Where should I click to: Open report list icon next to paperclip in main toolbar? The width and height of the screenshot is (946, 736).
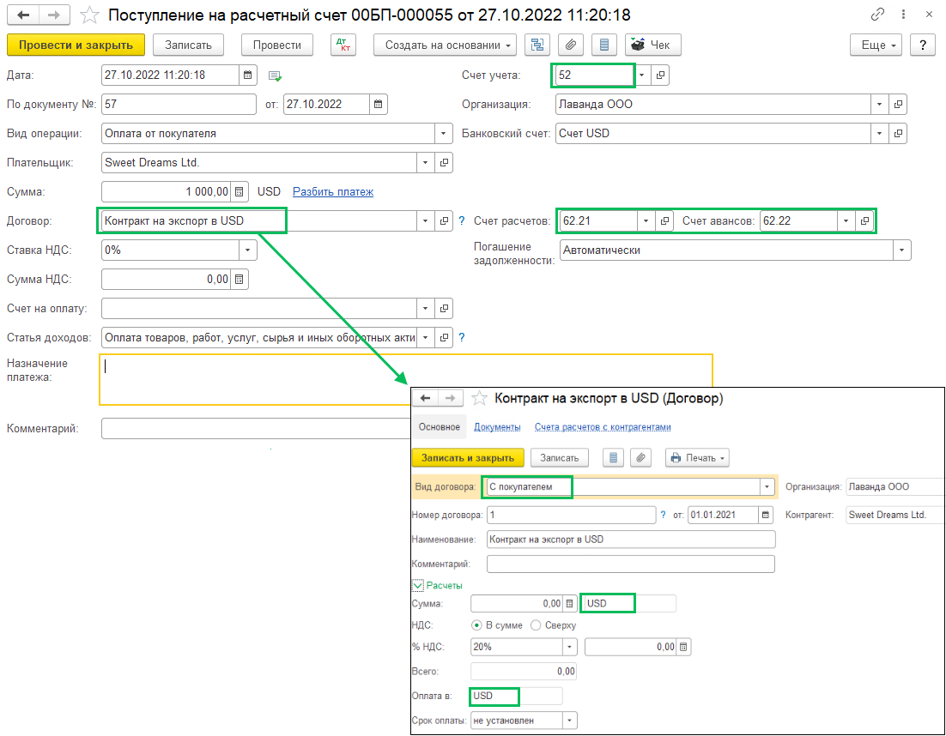604,45
